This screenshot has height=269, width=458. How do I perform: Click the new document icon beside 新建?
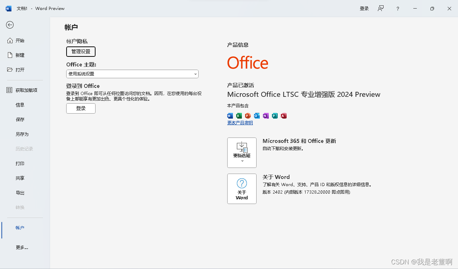pos(10,55)
